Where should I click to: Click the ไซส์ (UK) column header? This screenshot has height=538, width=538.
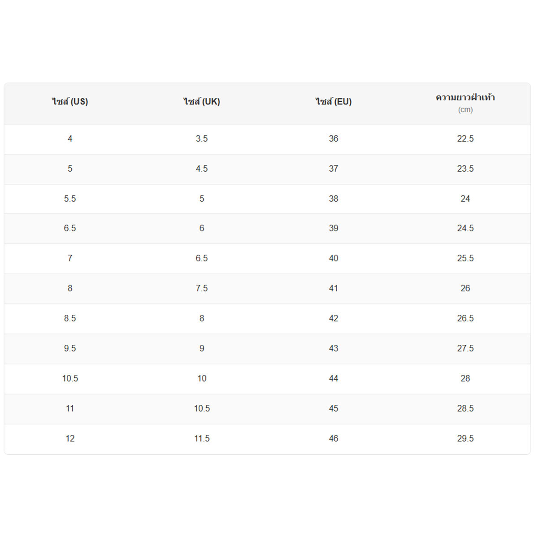(202, 104)
